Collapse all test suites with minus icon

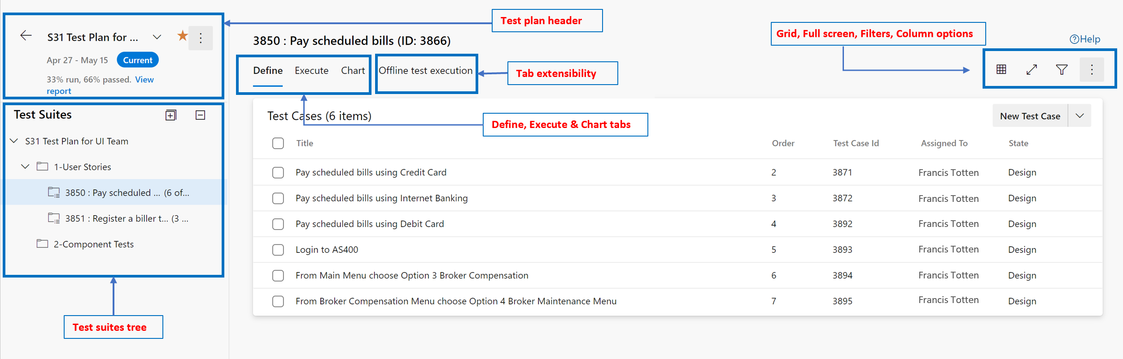coord(201,115)
